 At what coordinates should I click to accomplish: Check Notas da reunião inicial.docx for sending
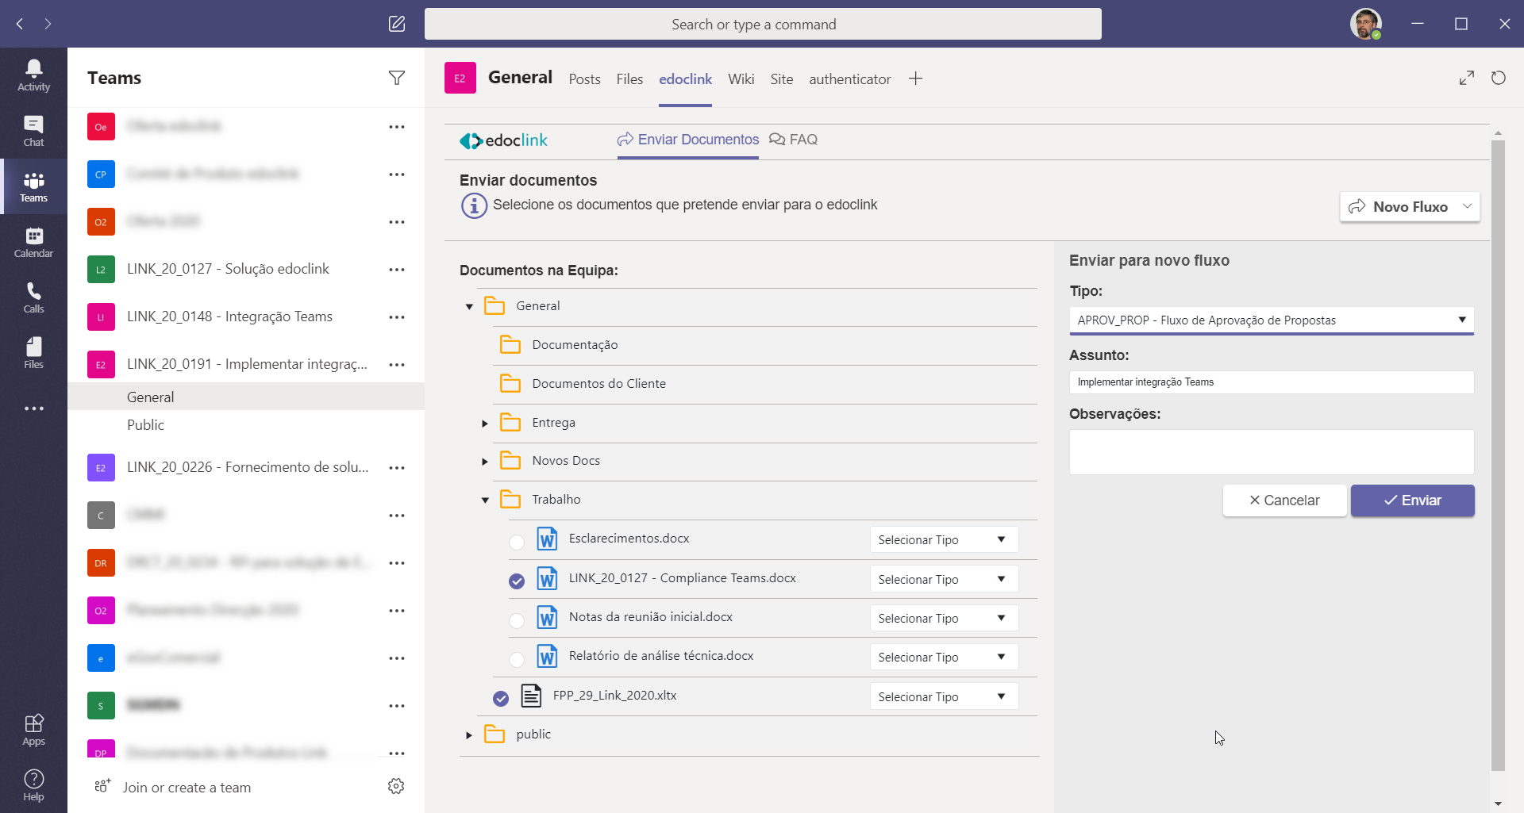517,620
